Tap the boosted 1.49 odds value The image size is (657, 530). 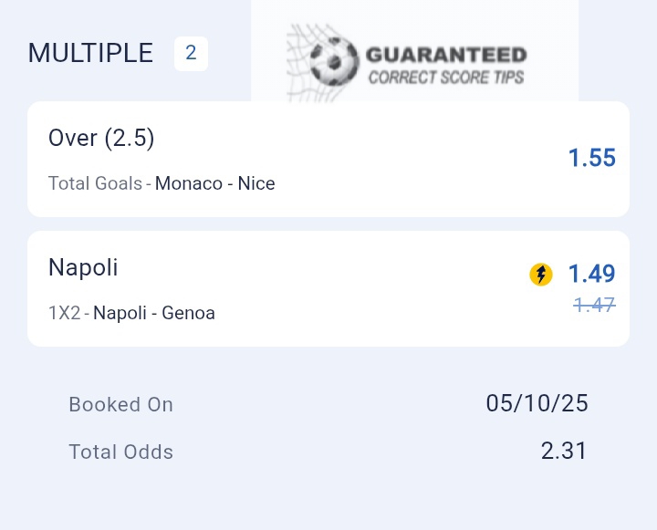[x=591, y=274]
